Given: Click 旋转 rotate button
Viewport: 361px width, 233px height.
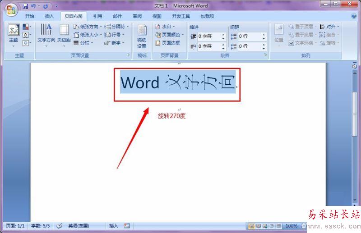Looking at the screenshot, I should tap(329, 43).
